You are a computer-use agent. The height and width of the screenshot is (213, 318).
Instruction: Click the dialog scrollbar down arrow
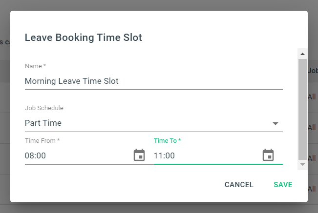coord(302,164)
